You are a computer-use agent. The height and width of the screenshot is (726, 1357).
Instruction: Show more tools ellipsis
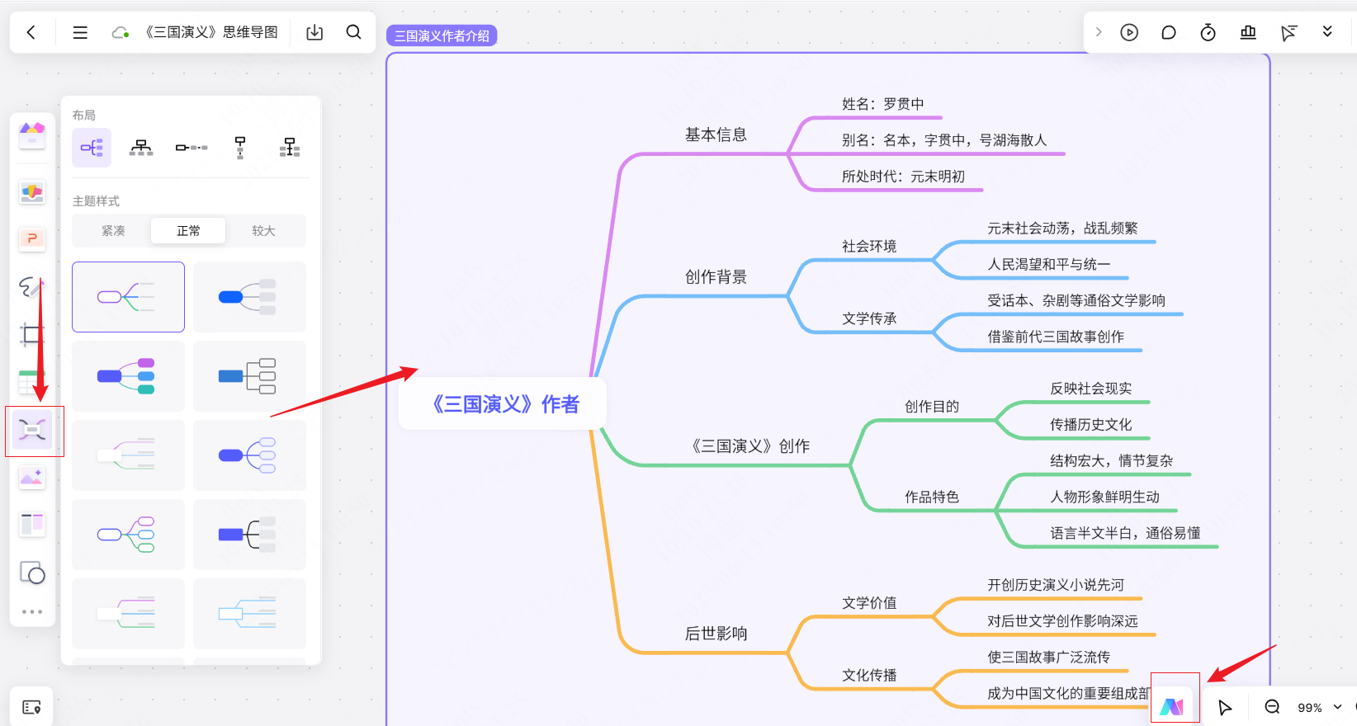[32, 612]
